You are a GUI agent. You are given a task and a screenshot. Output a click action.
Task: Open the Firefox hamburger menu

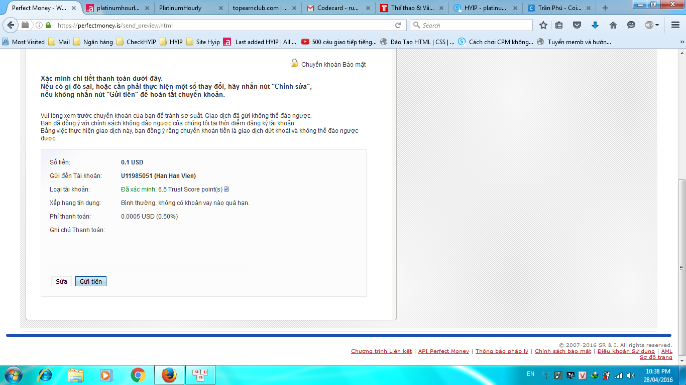click(675, 25)
